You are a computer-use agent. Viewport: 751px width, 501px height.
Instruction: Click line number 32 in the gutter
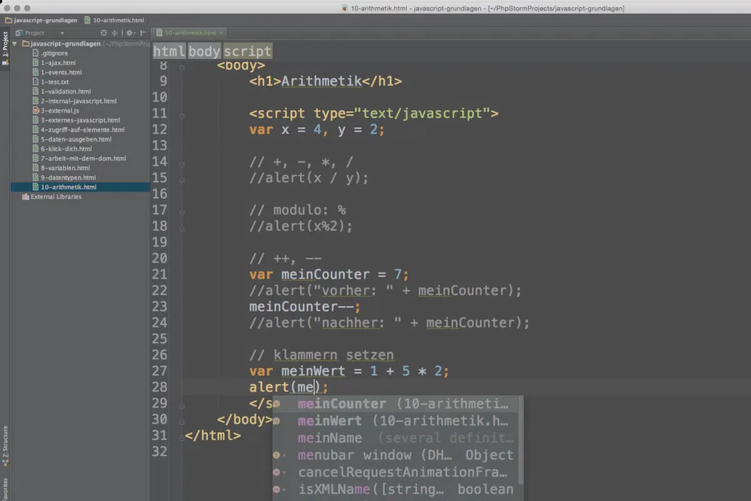pos(160,452)
